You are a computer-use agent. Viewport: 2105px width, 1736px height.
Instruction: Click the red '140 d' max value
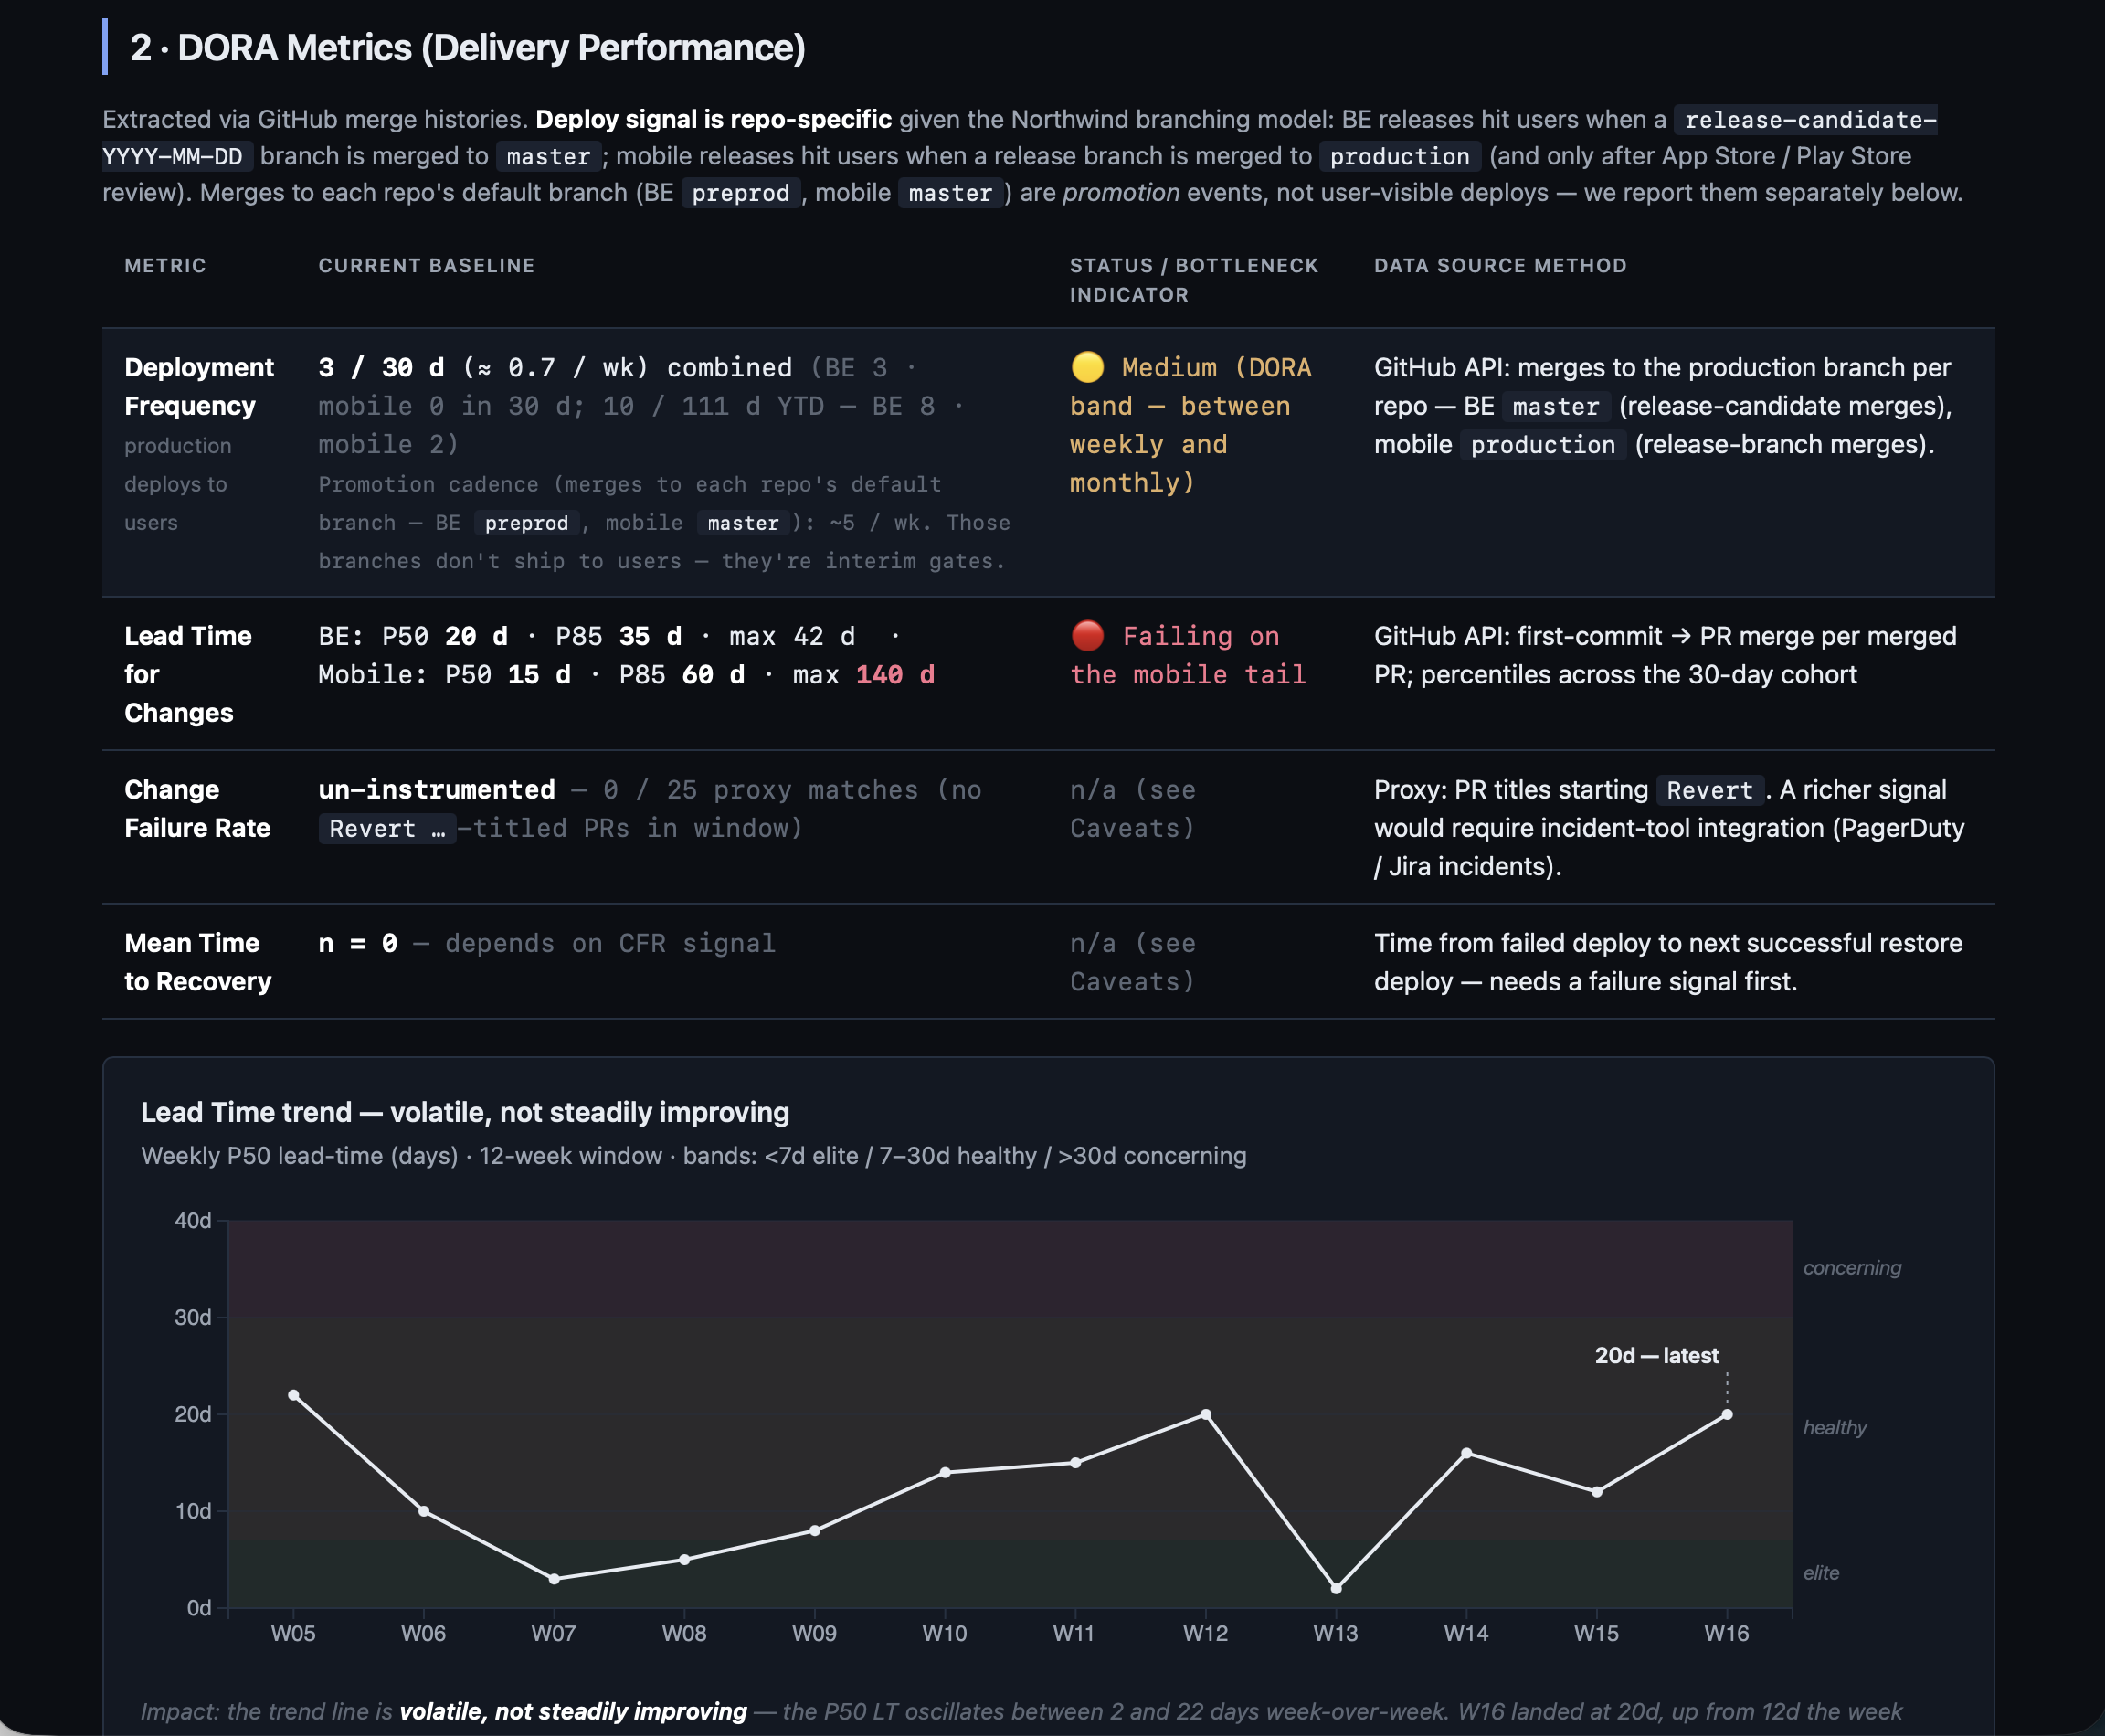[895, 675]
